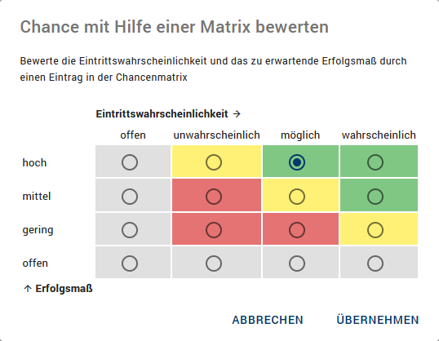Viewport: 439px width, 341px height.
Task: Select gering and möglich red cell radio
Action: tap(297, 230)
